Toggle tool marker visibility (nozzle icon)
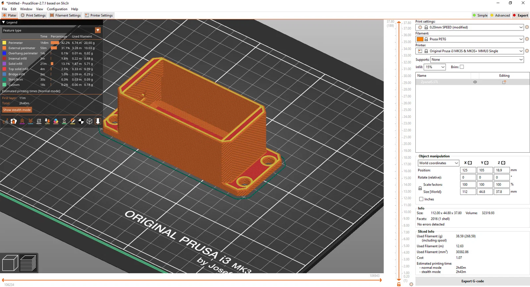Viewport: 530px width, 287px height. 98,121
